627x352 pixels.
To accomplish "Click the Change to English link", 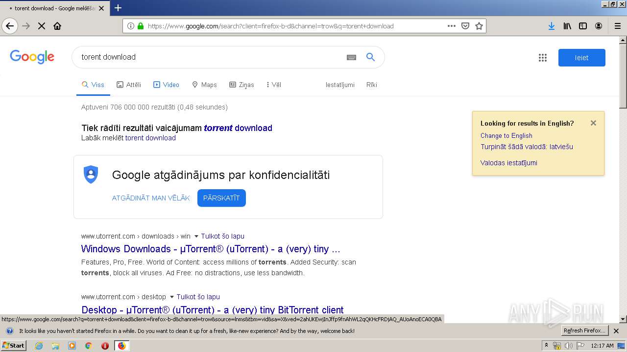I will pos(506,135).
